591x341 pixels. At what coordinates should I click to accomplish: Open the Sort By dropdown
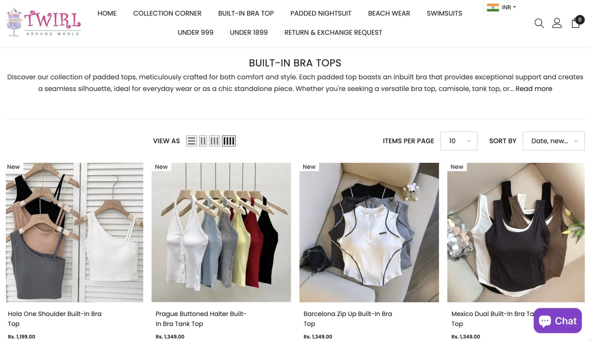click(553, 141)
